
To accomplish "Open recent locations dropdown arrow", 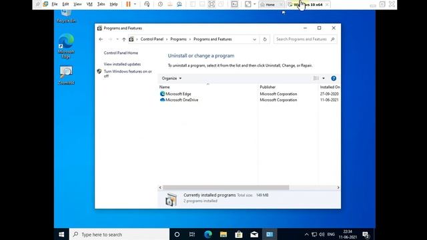I will point(117,39).
